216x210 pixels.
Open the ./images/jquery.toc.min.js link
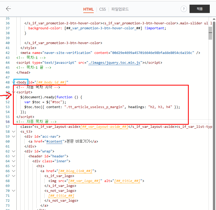(114, 63)
